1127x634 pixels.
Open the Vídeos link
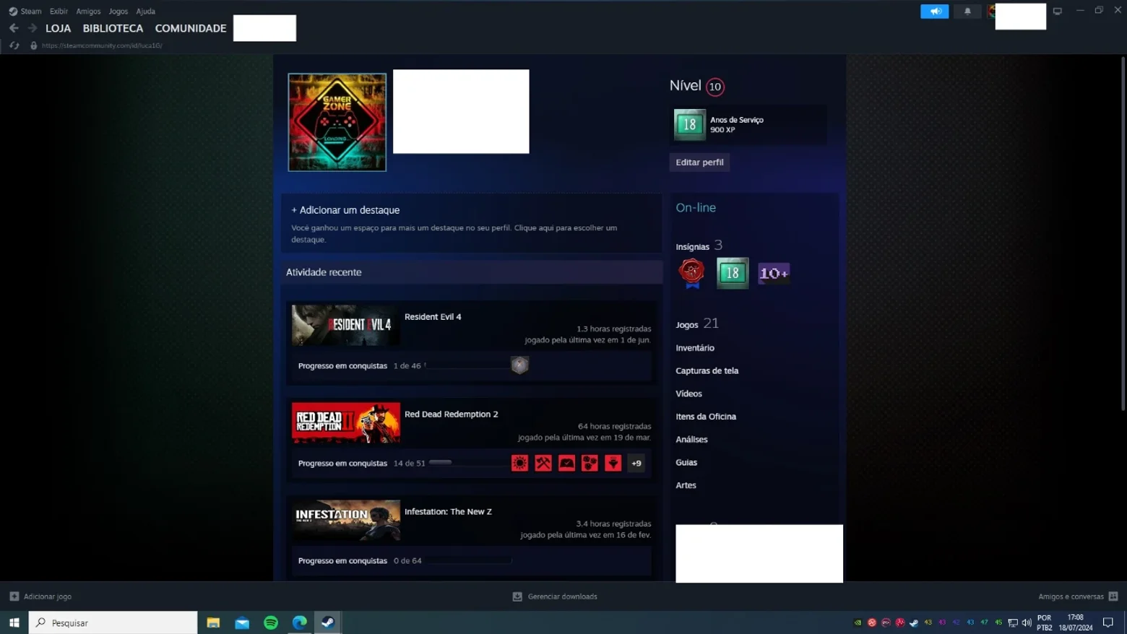[688, 394]
